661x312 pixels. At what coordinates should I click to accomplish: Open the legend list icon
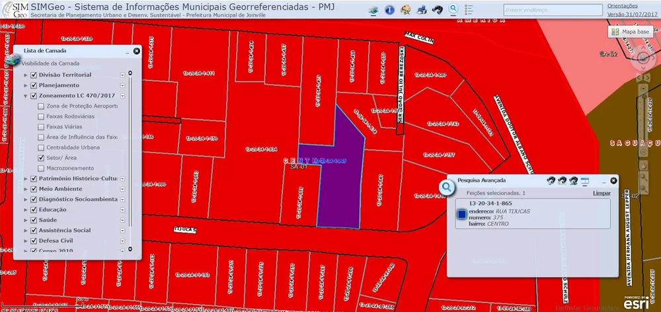469,10
